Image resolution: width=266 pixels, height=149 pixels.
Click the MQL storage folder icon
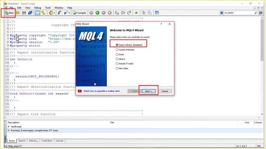coord(51,13)
